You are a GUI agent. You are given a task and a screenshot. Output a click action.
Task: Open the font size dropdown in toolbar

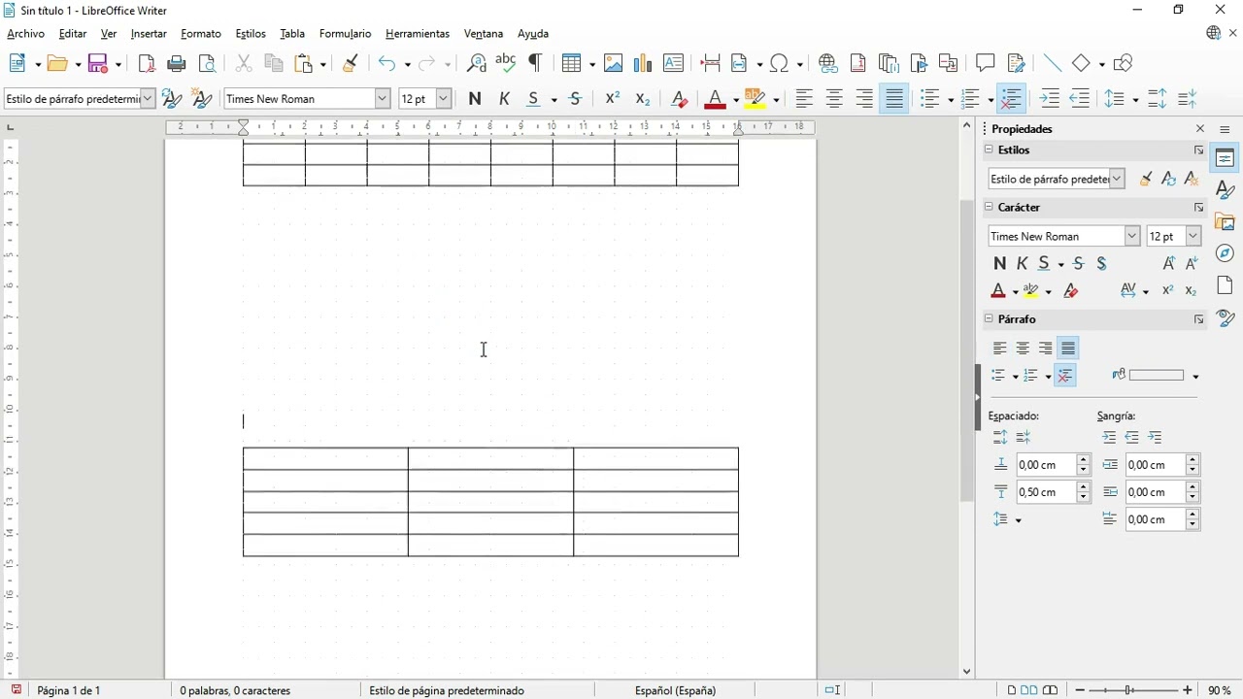point(444,98)
